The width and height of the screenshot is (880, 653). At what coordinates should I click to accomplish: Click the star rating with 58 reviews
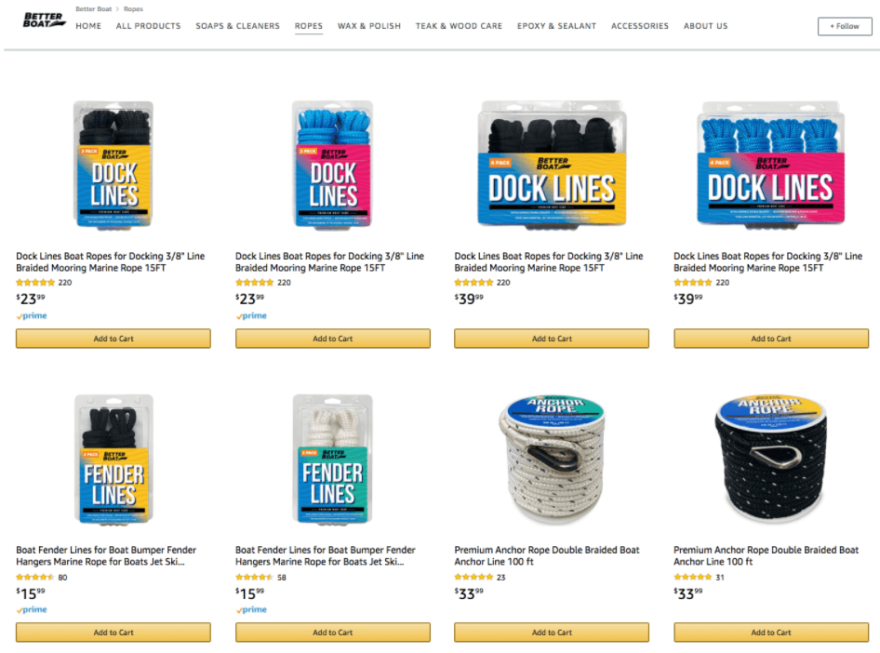[254, 578]
